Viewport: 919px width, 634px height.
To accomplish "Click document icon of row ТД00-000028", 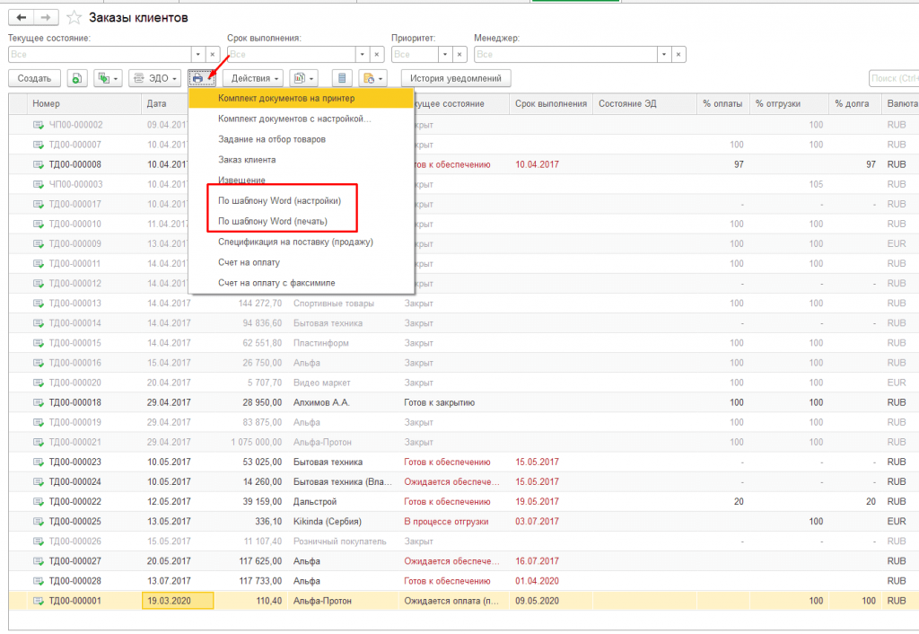I will [39, 581].
